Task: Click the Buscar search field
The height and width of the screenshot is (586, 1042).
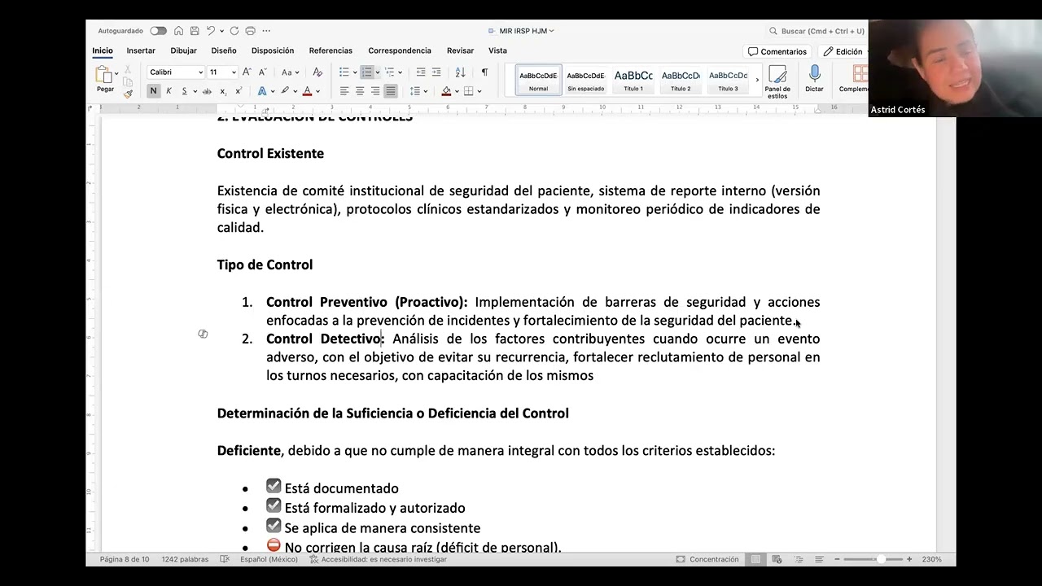Action: (817, 31)
